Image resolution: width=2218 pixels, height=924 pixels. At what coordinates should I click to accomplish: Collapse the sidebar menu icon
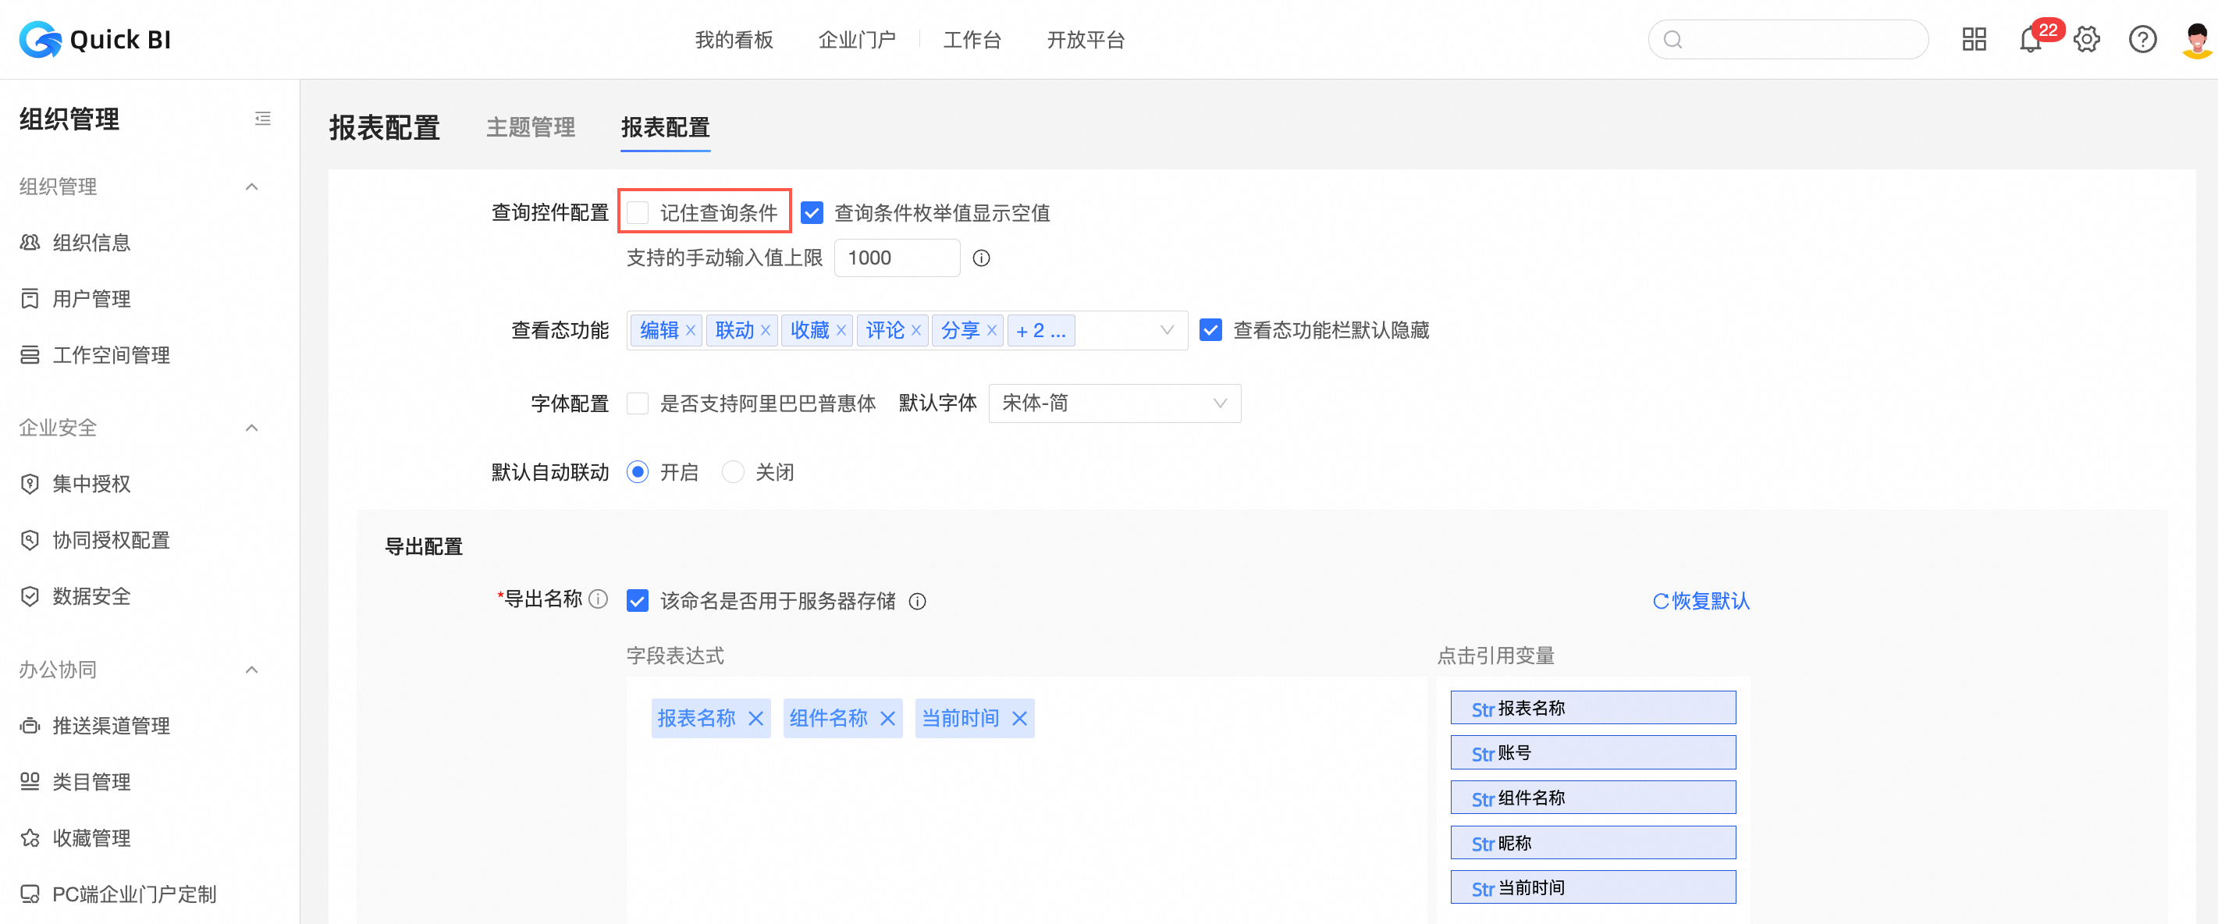[x=262, y=119]
